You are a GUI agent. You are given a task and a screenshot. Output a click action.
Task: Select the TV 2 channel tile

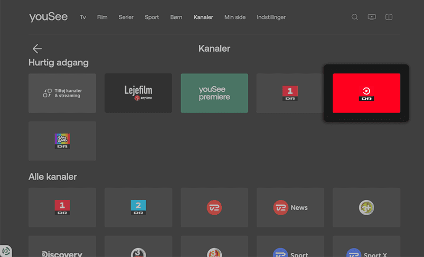point(214,207)
